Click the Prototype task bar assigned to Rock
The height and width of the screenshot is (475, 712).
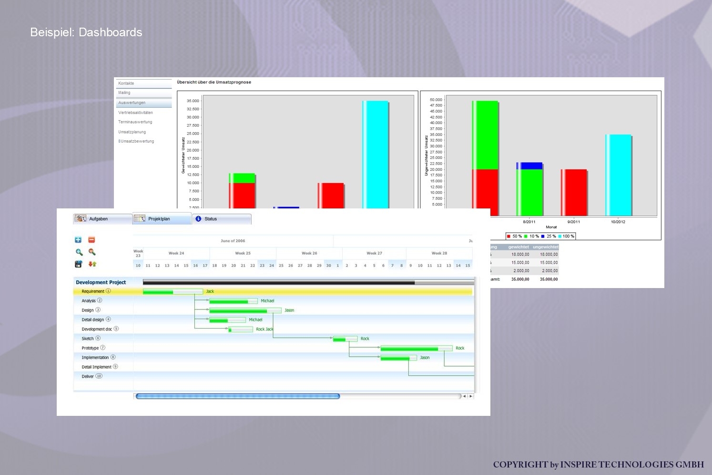(417, 349)
